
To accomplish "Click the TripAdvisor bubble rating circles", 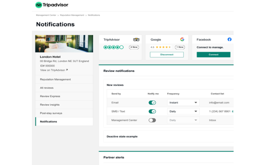I will coord(114,47).
